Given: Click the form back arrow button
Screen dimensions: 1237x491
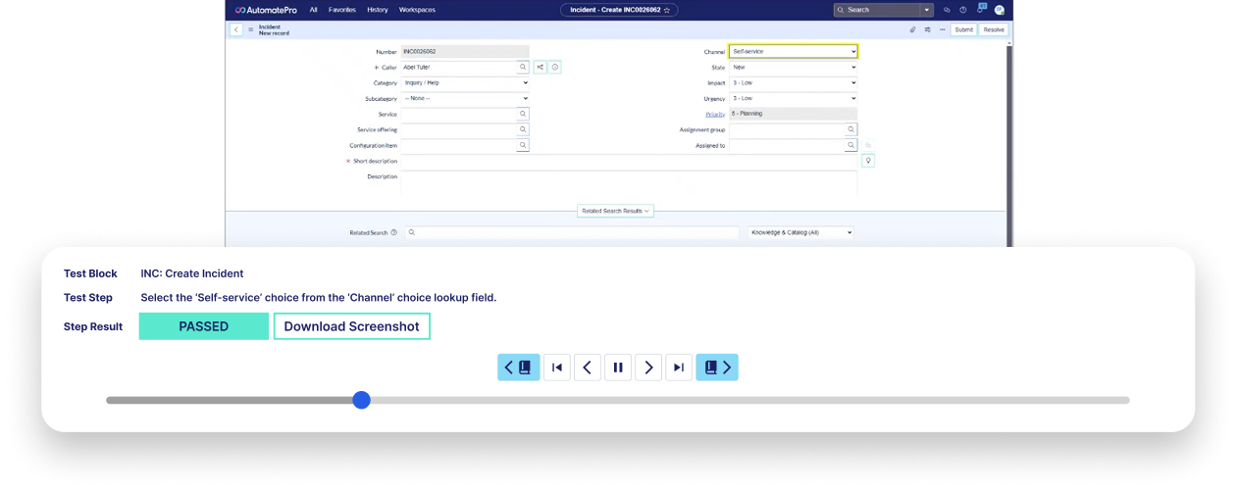Looking at the screenshot, I should (236, 29).
